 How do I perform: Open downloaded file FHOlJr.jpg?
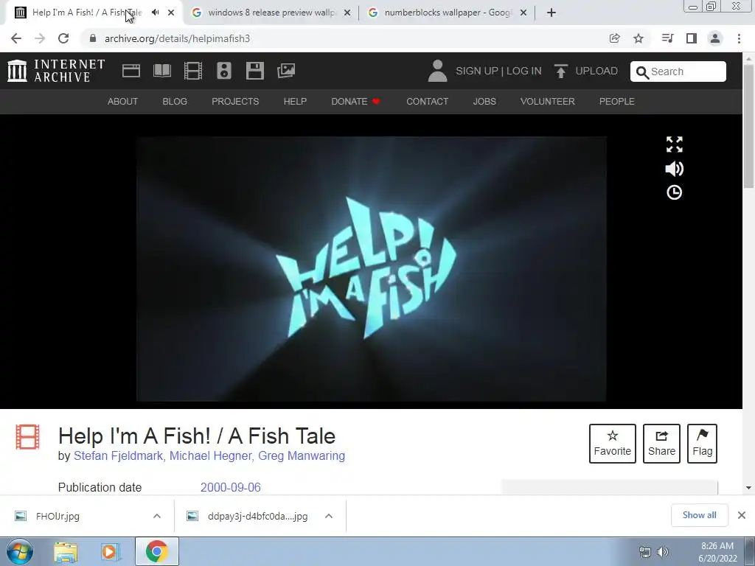[x=58, y=516]
